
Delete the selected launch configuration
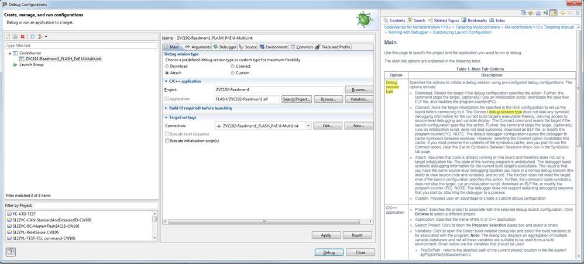coord(22,36)
